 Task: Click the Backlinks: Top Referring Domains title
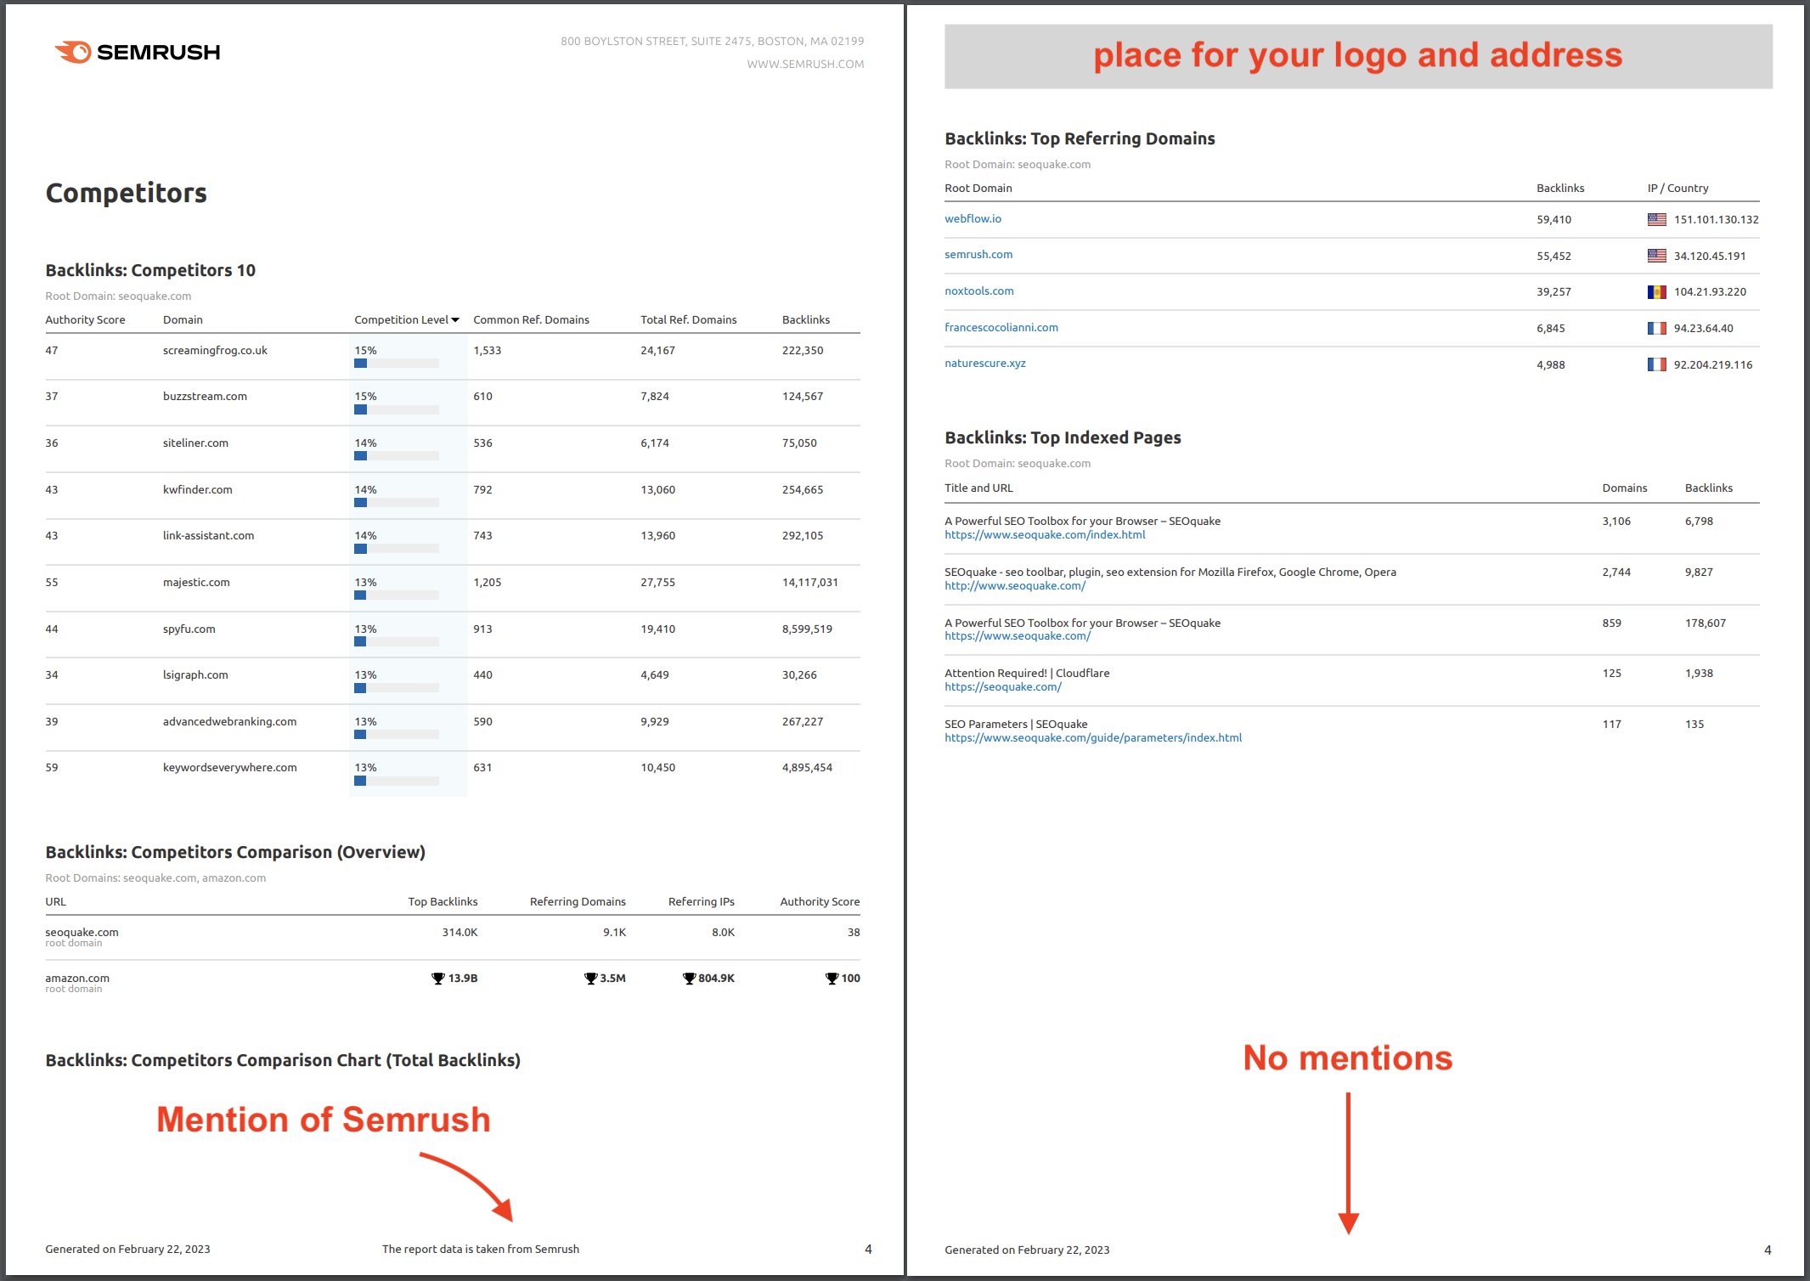click(1080, 138)
